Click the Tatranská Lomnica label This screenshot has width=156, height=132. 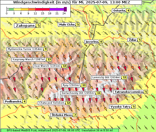(129, 92)
